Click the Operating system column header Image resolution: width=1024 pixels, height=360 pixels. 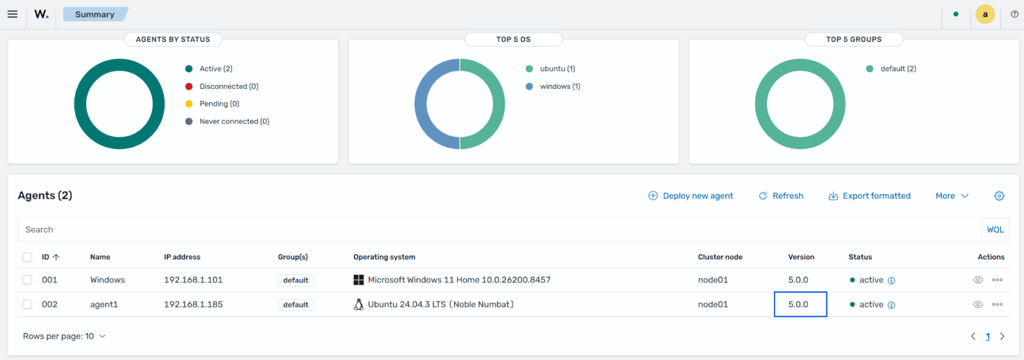click(384, 257)
